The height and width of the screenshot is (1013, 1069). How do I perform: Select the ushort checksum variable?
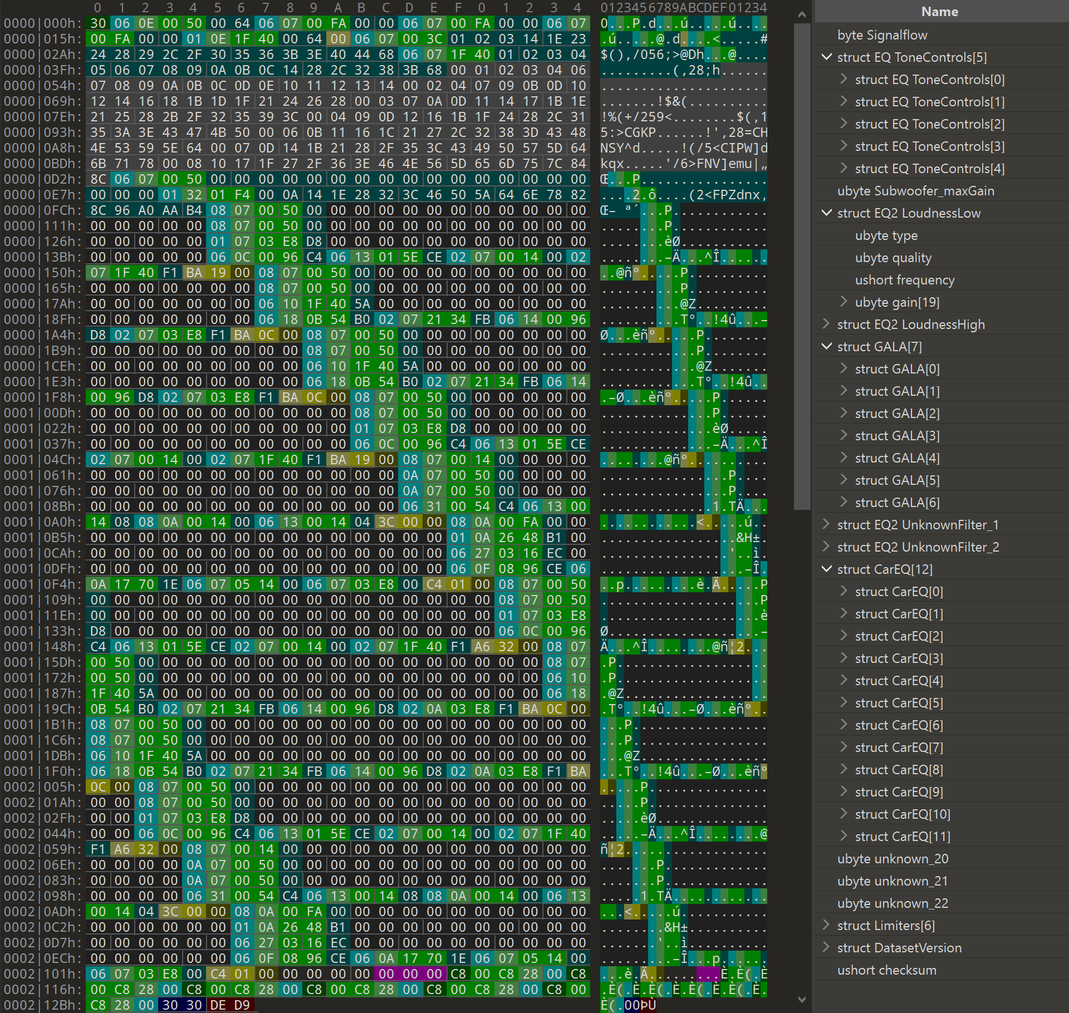pos(886,970)
